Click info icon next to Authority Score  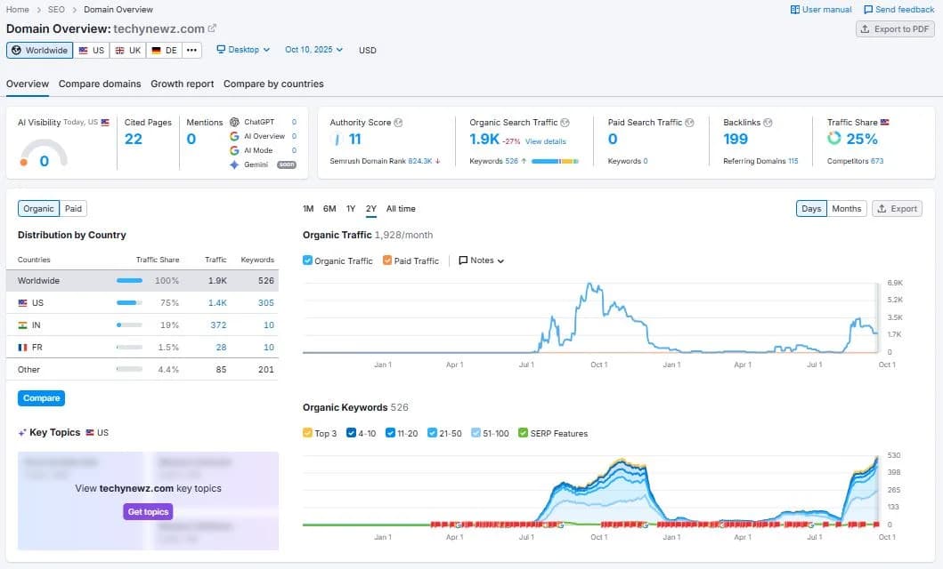[398, 123]
